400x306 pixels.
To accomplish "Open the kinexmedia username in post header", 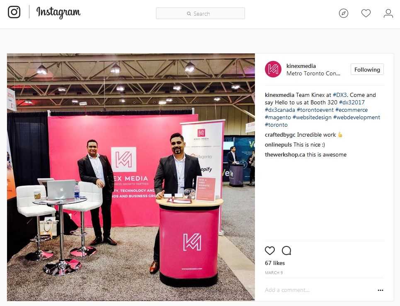I will [x=301, y=66].
